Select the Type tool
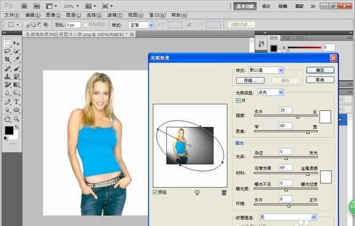Image resolution: width=355 pixels, height=226 pixels. [17, 102]
